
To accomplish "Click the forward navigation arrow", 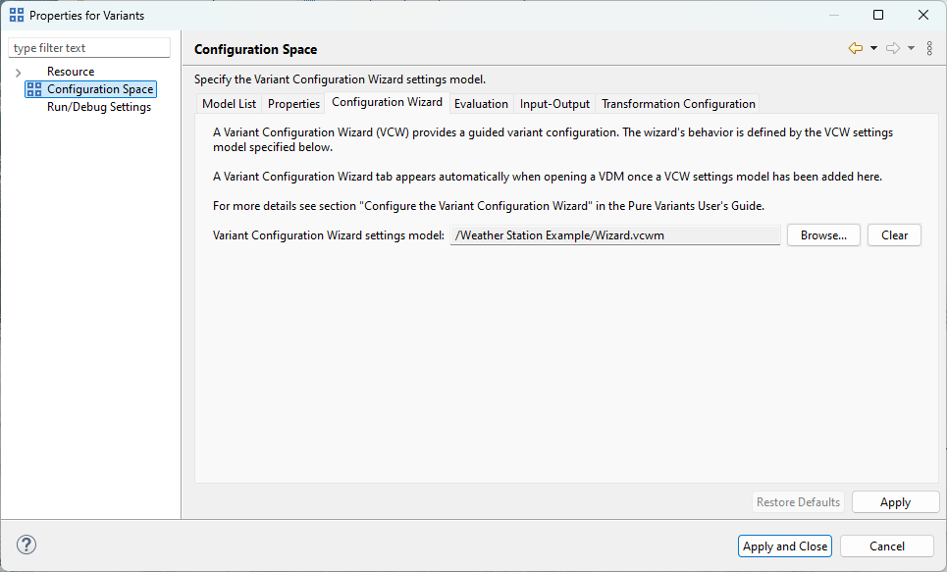I will coord(891,47).
